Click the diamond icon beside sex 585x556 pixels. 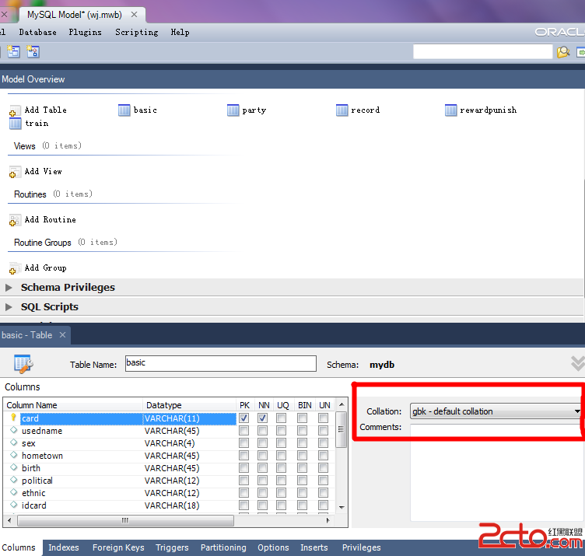[x=14, y=442]
